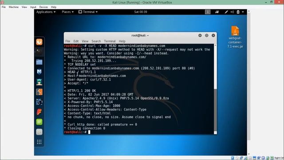Click the 'Closing connection 0' line
This screenshot has height=160, width=284.
[x=85, y=128]
